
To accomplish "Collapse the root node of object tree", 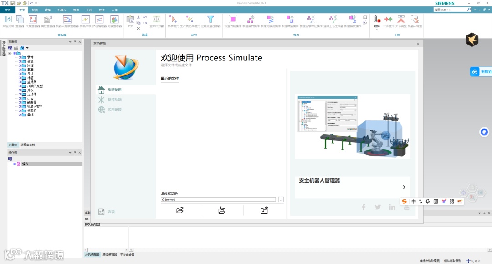I will point(10,53).
